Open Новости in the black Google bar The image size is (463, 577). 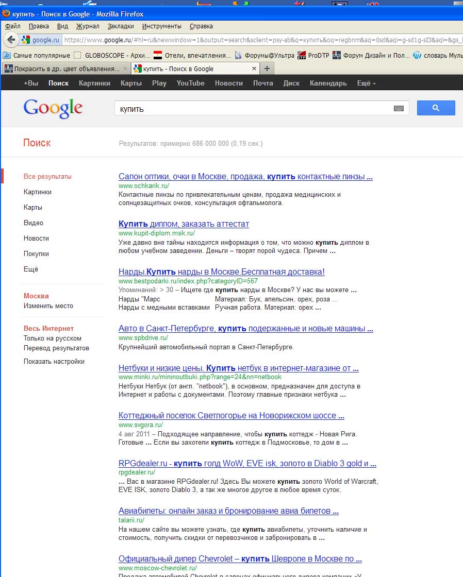tap(229, 83)
